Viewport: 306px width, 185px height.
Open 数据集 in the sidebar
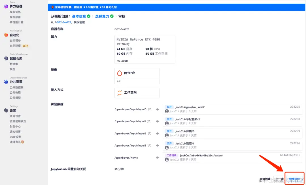tap(14, 64)
